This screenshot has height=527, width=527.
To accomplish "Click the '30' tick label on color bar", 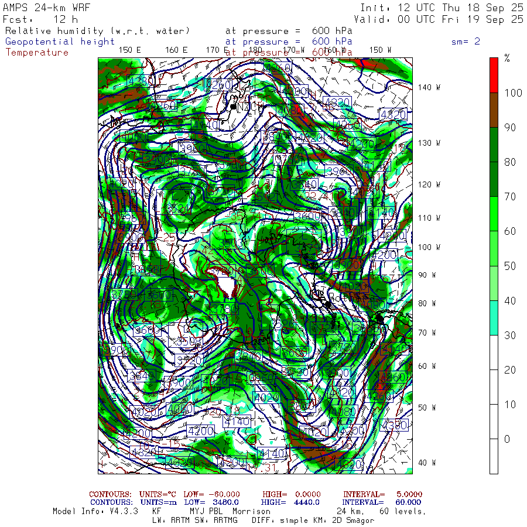I will pyautogui.click(x=510, y=336).
